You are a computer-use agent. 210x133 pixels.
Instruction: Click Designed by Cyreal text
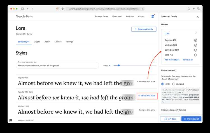point(24,34)
